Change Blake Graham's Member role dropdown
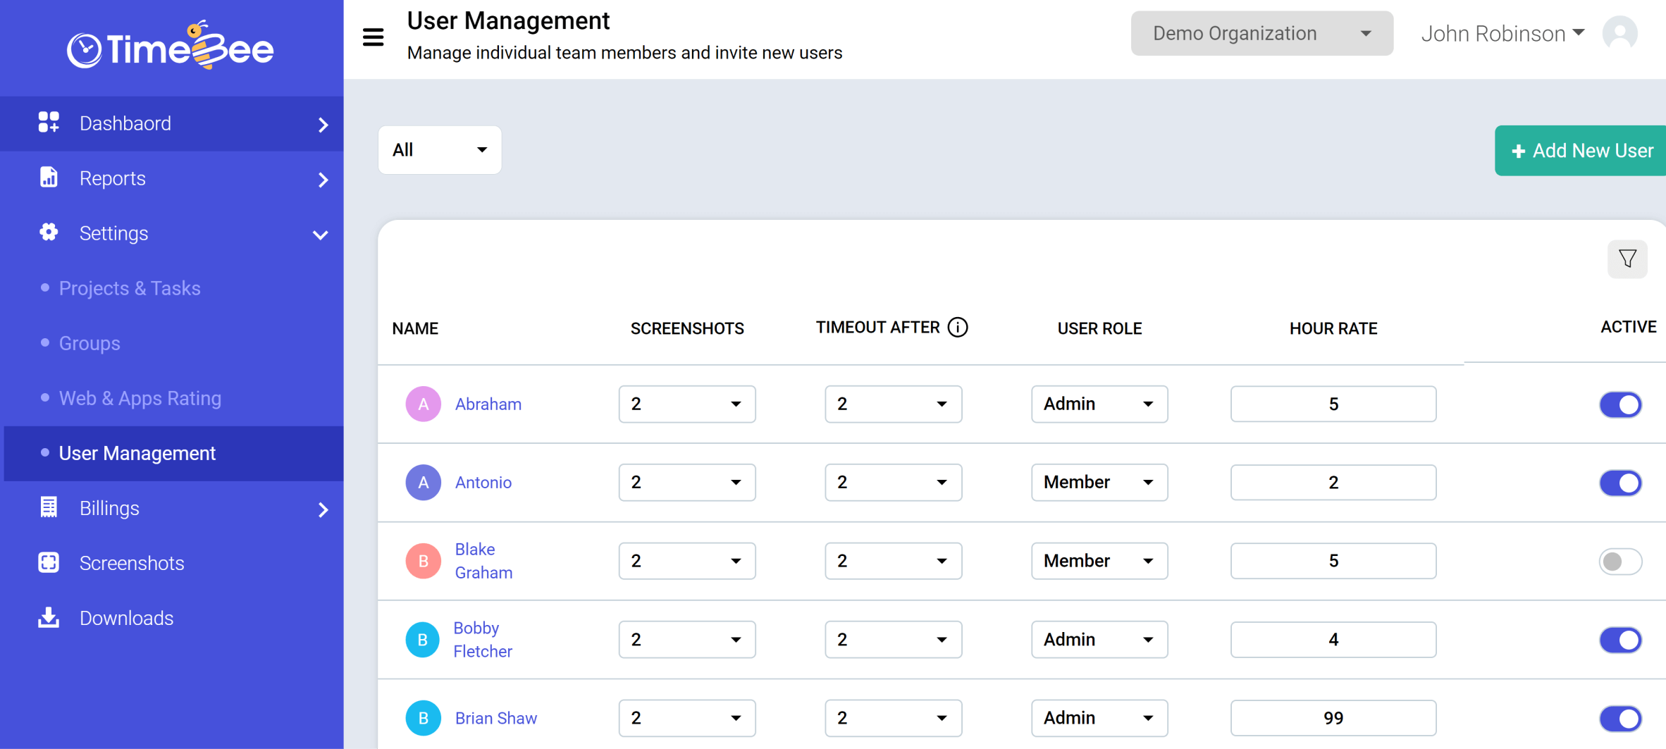 tap(1099, 561)
